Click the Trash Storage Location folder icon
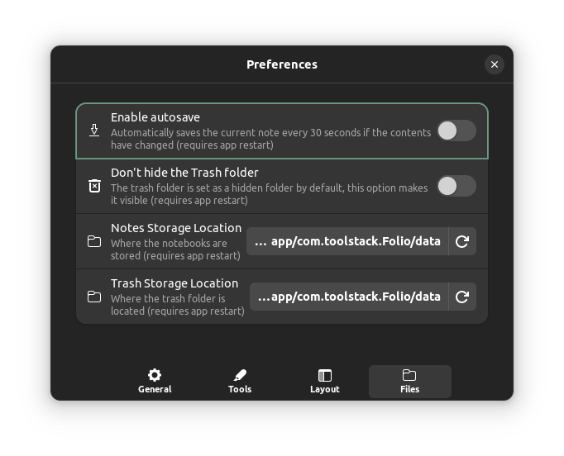 [94, 297]
